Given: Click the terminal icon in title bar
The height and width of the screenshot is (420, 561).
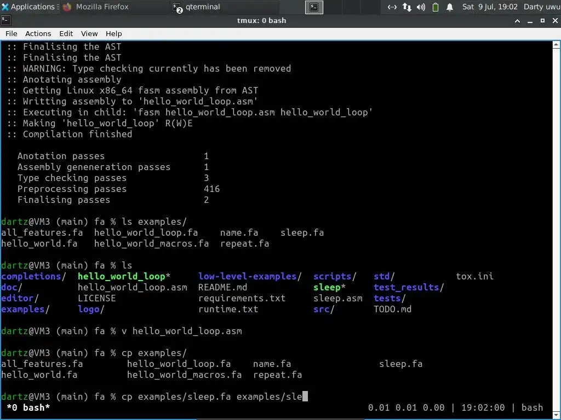Looking at the screenshot, I should point(6,20).
